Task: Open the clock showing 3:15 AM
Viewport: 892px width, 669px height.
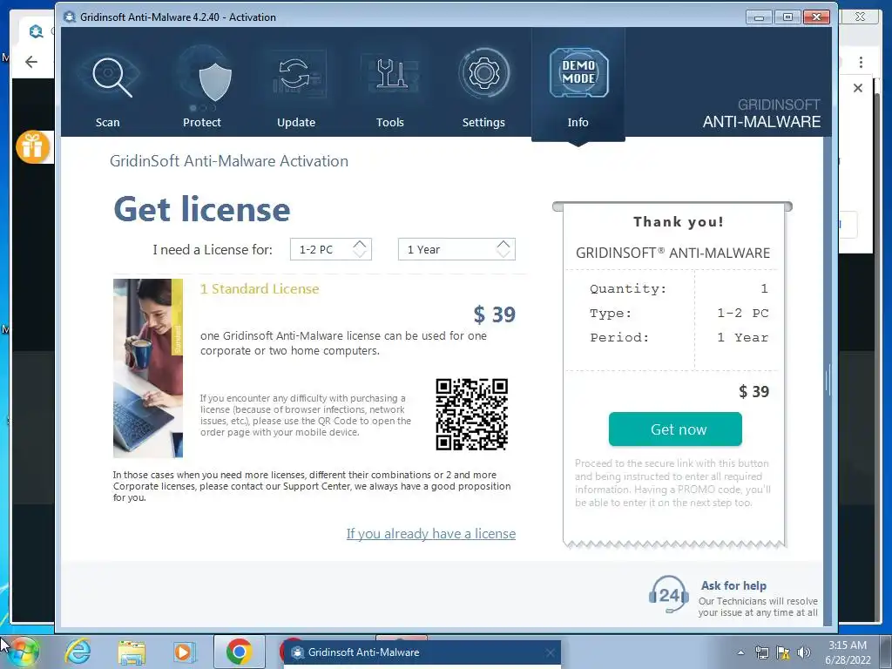Action: [848, 652]
